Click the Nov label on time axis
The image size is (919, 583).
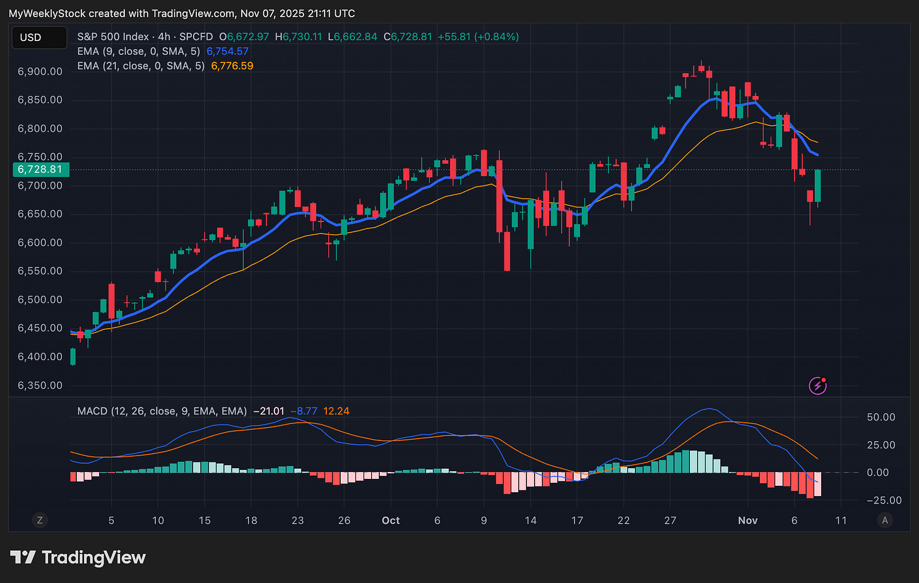[x=748, y=521]
